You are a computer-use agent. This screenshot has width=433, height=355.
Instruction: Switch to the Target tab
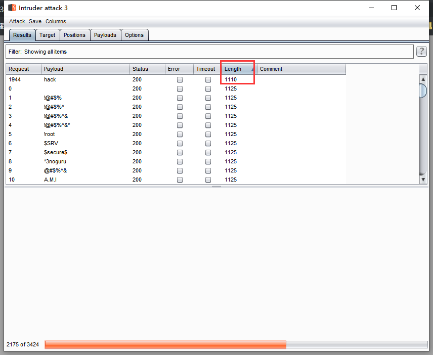coord(47,35)
